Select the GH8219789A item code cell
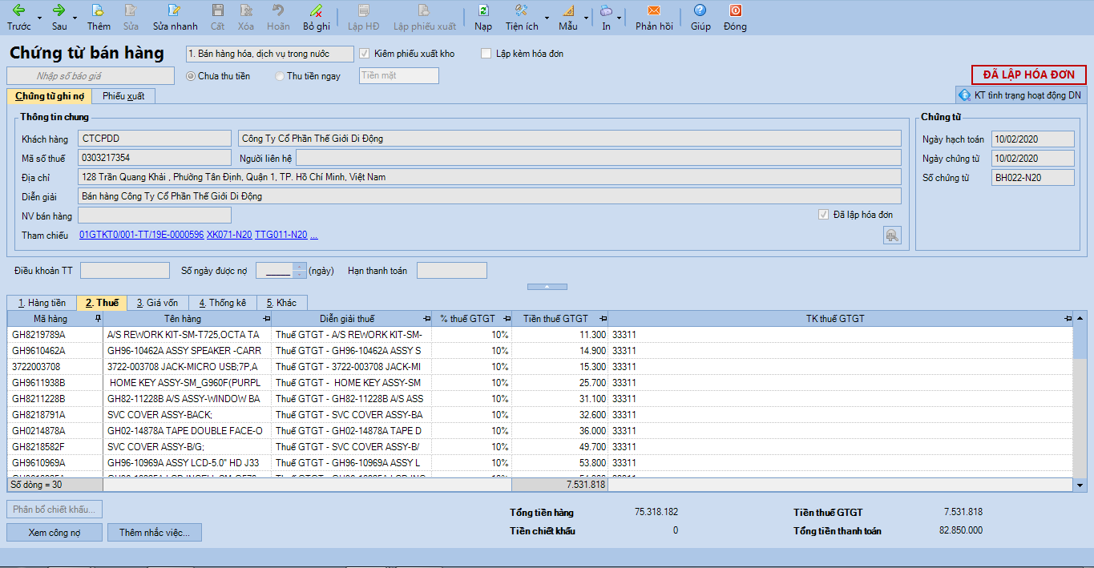Image resolution: width=1094 pixels, height=568 pixels. [x=55, y=335]
